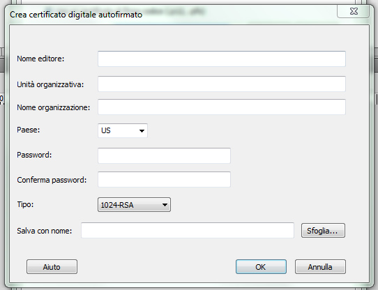Confirm certificate creation with OK
The height and width of the screenshot is (290, 378).
click(x=261, y=266)
